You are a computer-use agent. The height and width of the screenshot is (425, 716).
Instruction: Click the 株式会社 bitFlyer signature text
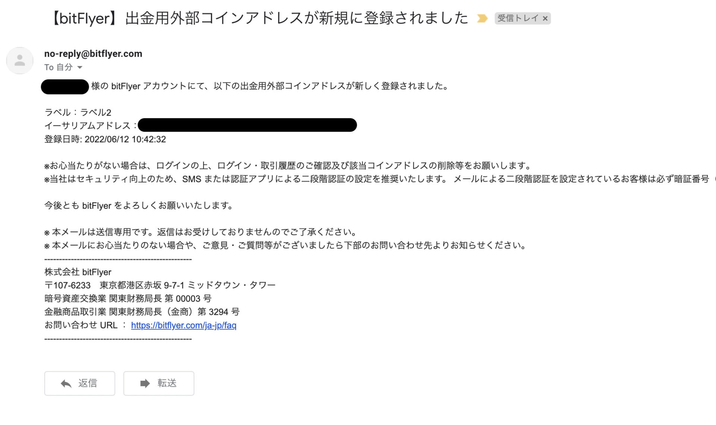pos(78,272)
